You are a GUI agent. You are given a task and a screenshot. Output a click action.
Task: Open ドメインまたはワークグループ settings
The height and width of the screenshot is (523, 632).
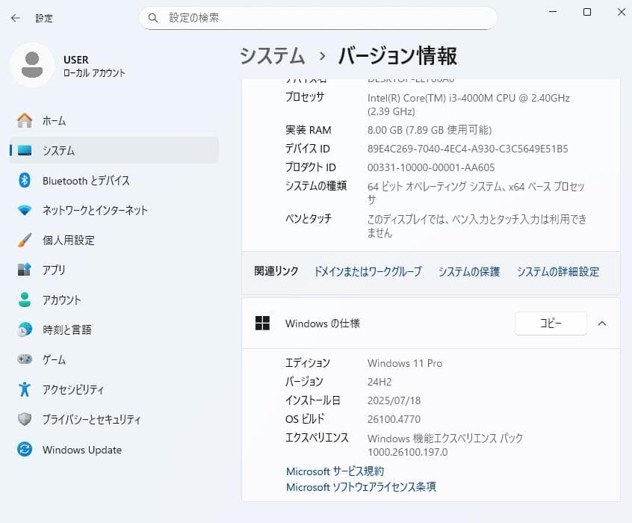[367, 272]
